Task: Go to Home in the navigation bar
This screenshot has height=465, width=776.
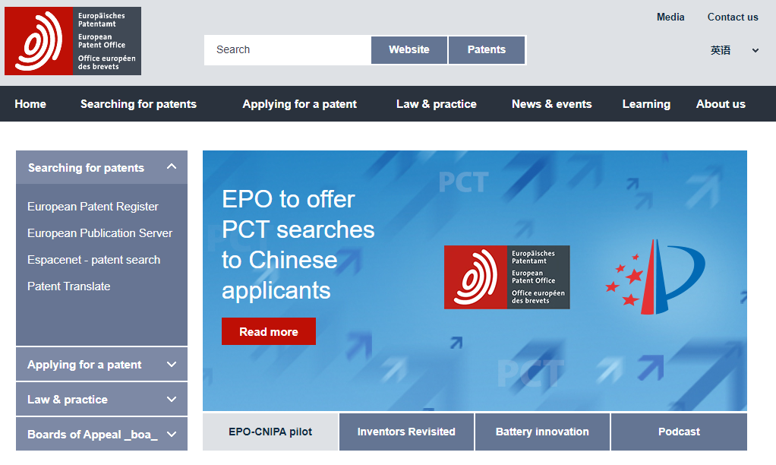Action: point(30,104)
